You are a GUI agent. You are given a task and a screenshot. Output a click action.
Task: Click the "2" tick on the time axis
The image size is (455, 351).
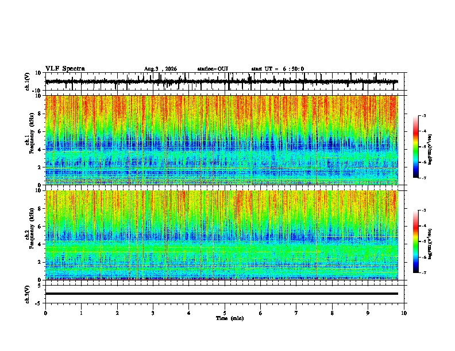click(117, 313)
